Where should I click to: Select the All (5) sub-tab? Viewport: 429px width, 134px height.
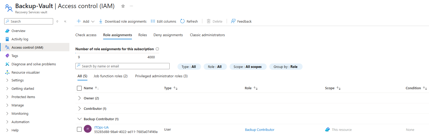(82, 76)
